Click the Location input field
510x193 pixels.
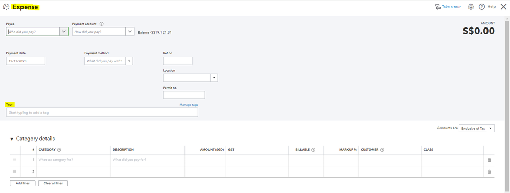click(x=187, y=78)
